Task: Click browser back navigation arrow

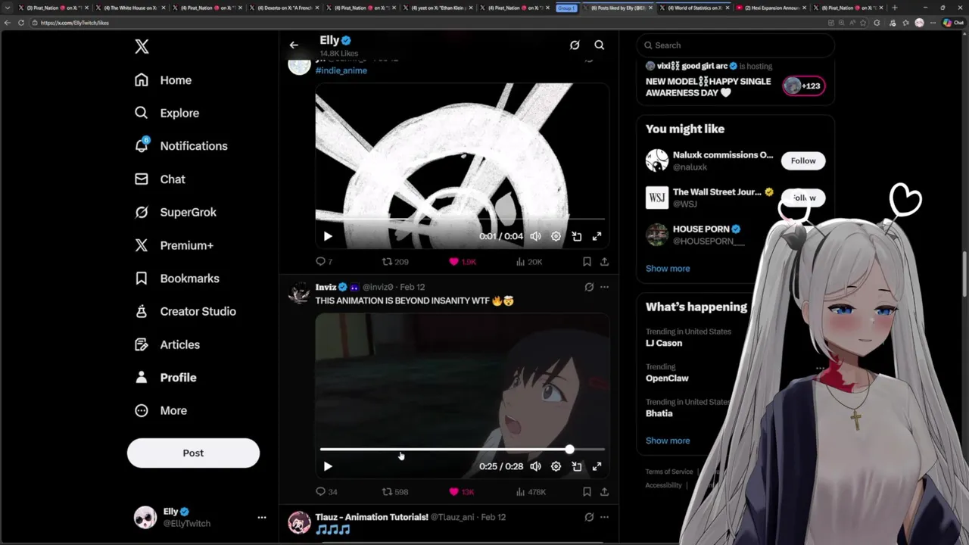Action: point(8,23)
